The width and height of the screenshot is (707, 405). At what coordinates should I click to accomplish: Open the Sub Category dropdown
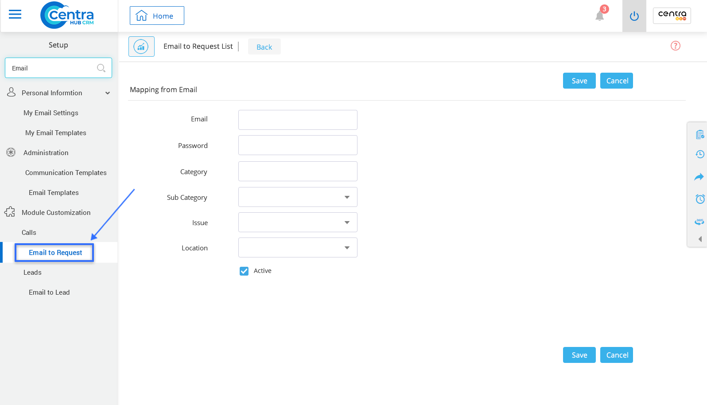(298, 197)
